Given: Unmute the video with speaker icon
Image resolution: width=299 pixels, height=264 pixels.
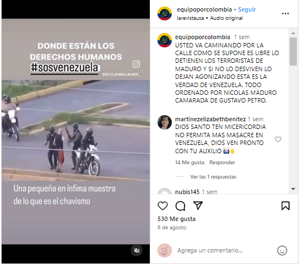Looking at the screenshot, I should [137, 250].
